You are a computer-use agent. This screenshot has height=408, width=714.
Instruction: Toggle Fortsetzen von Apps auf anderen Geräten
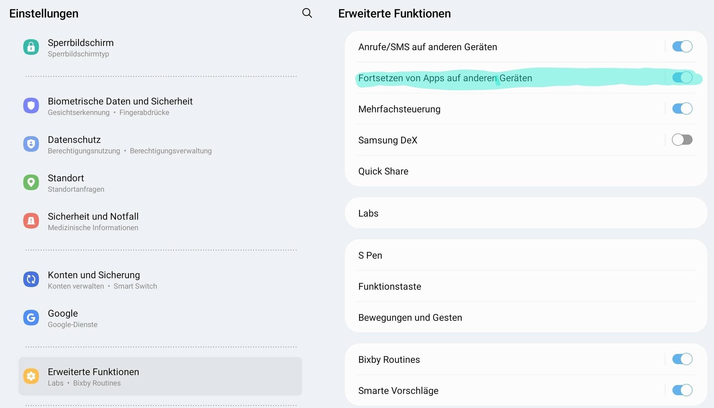(x=682, y=78)
